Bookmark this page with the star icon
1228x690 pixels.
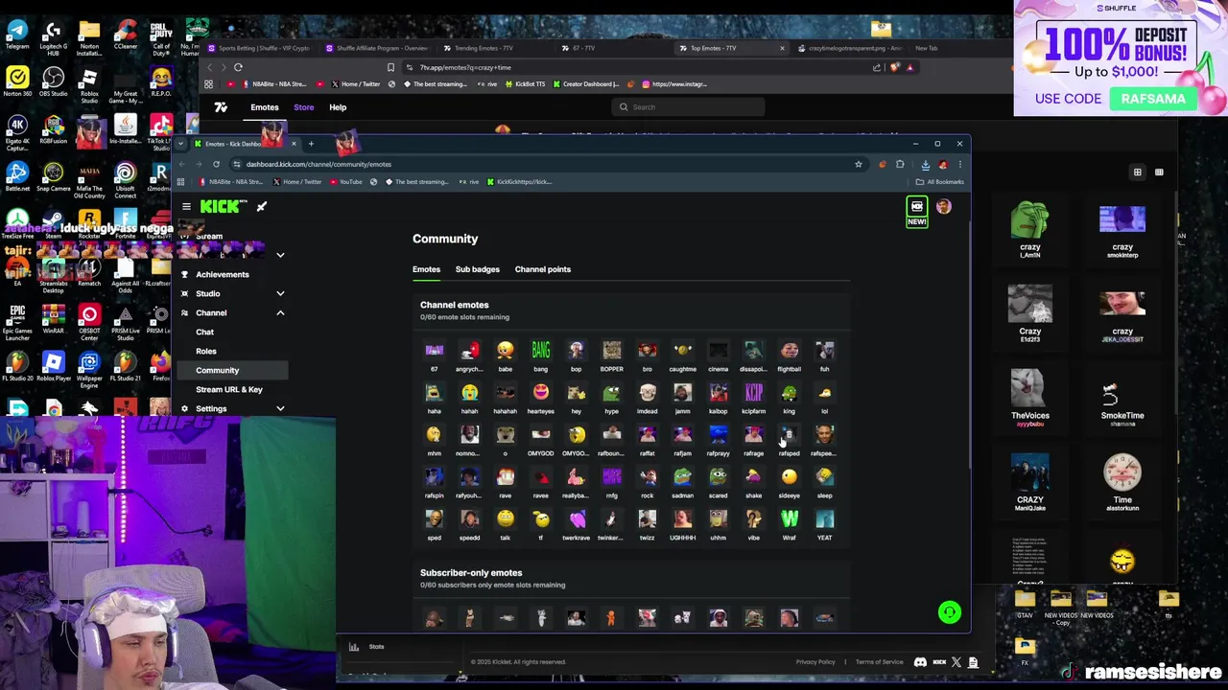pos(859,164)
